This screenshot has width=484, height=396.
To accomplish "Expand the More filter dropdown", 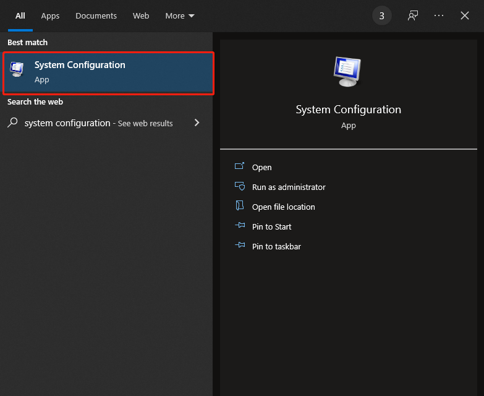I will click(x=179, y=16).
